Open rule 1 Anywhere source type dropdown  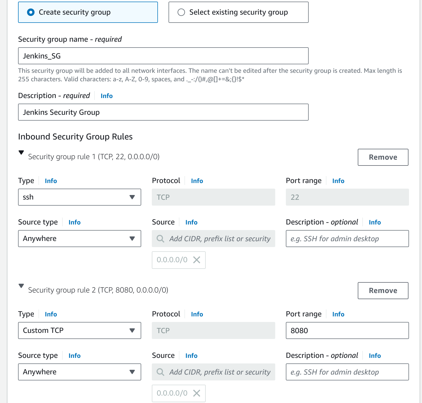(80, 239)
